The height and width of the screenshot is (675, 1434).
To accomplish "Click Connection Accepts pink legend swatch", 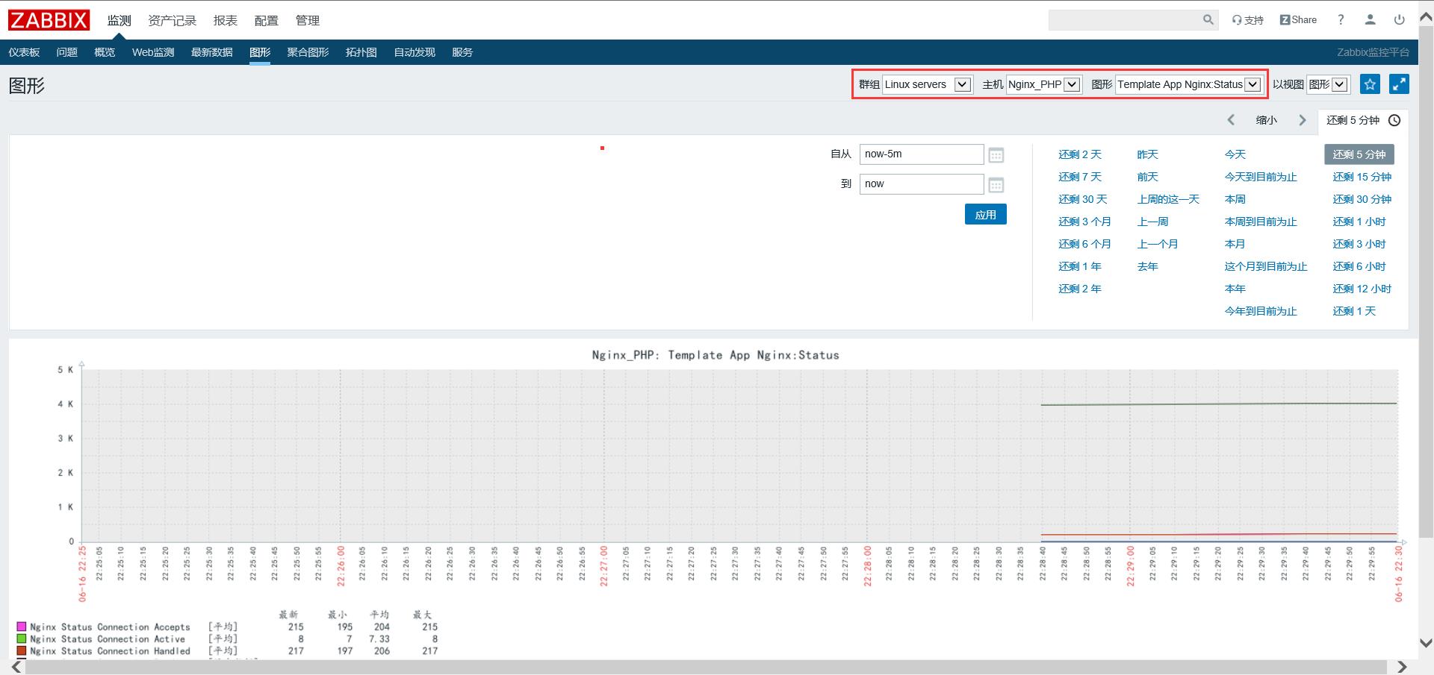I will [x=22, y=627].
